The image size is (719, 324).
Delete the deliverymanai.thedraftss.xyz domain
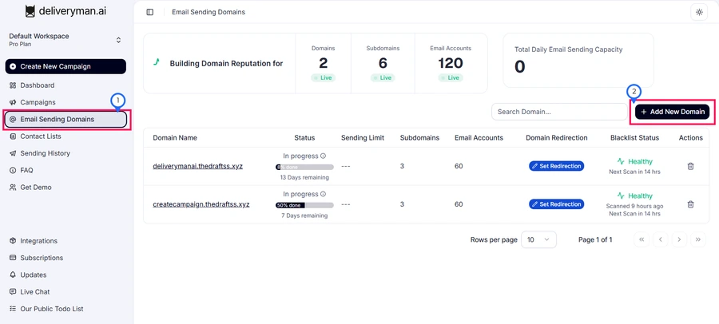pyautogui.click(x=690, y=166)
